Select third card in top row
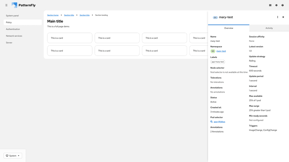 point(164,38)
